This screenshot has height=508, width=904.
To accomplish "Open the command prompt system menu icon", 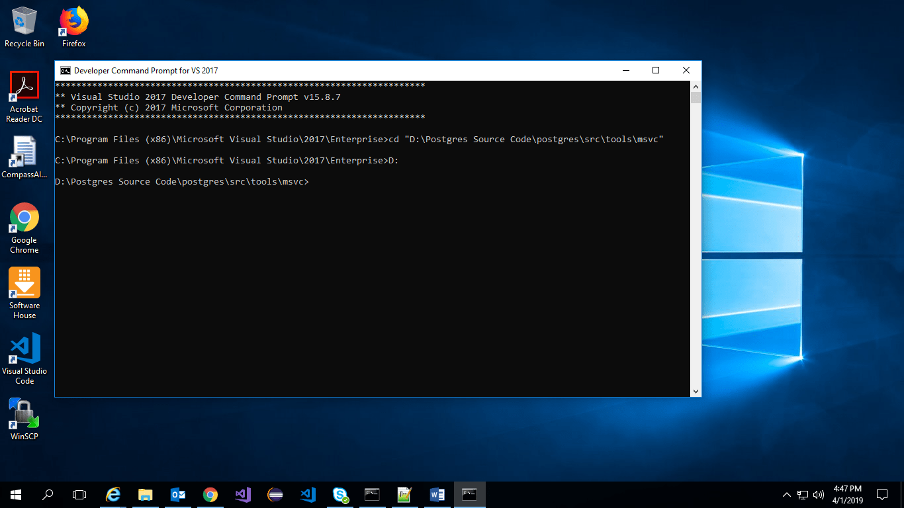I will 65,70.
